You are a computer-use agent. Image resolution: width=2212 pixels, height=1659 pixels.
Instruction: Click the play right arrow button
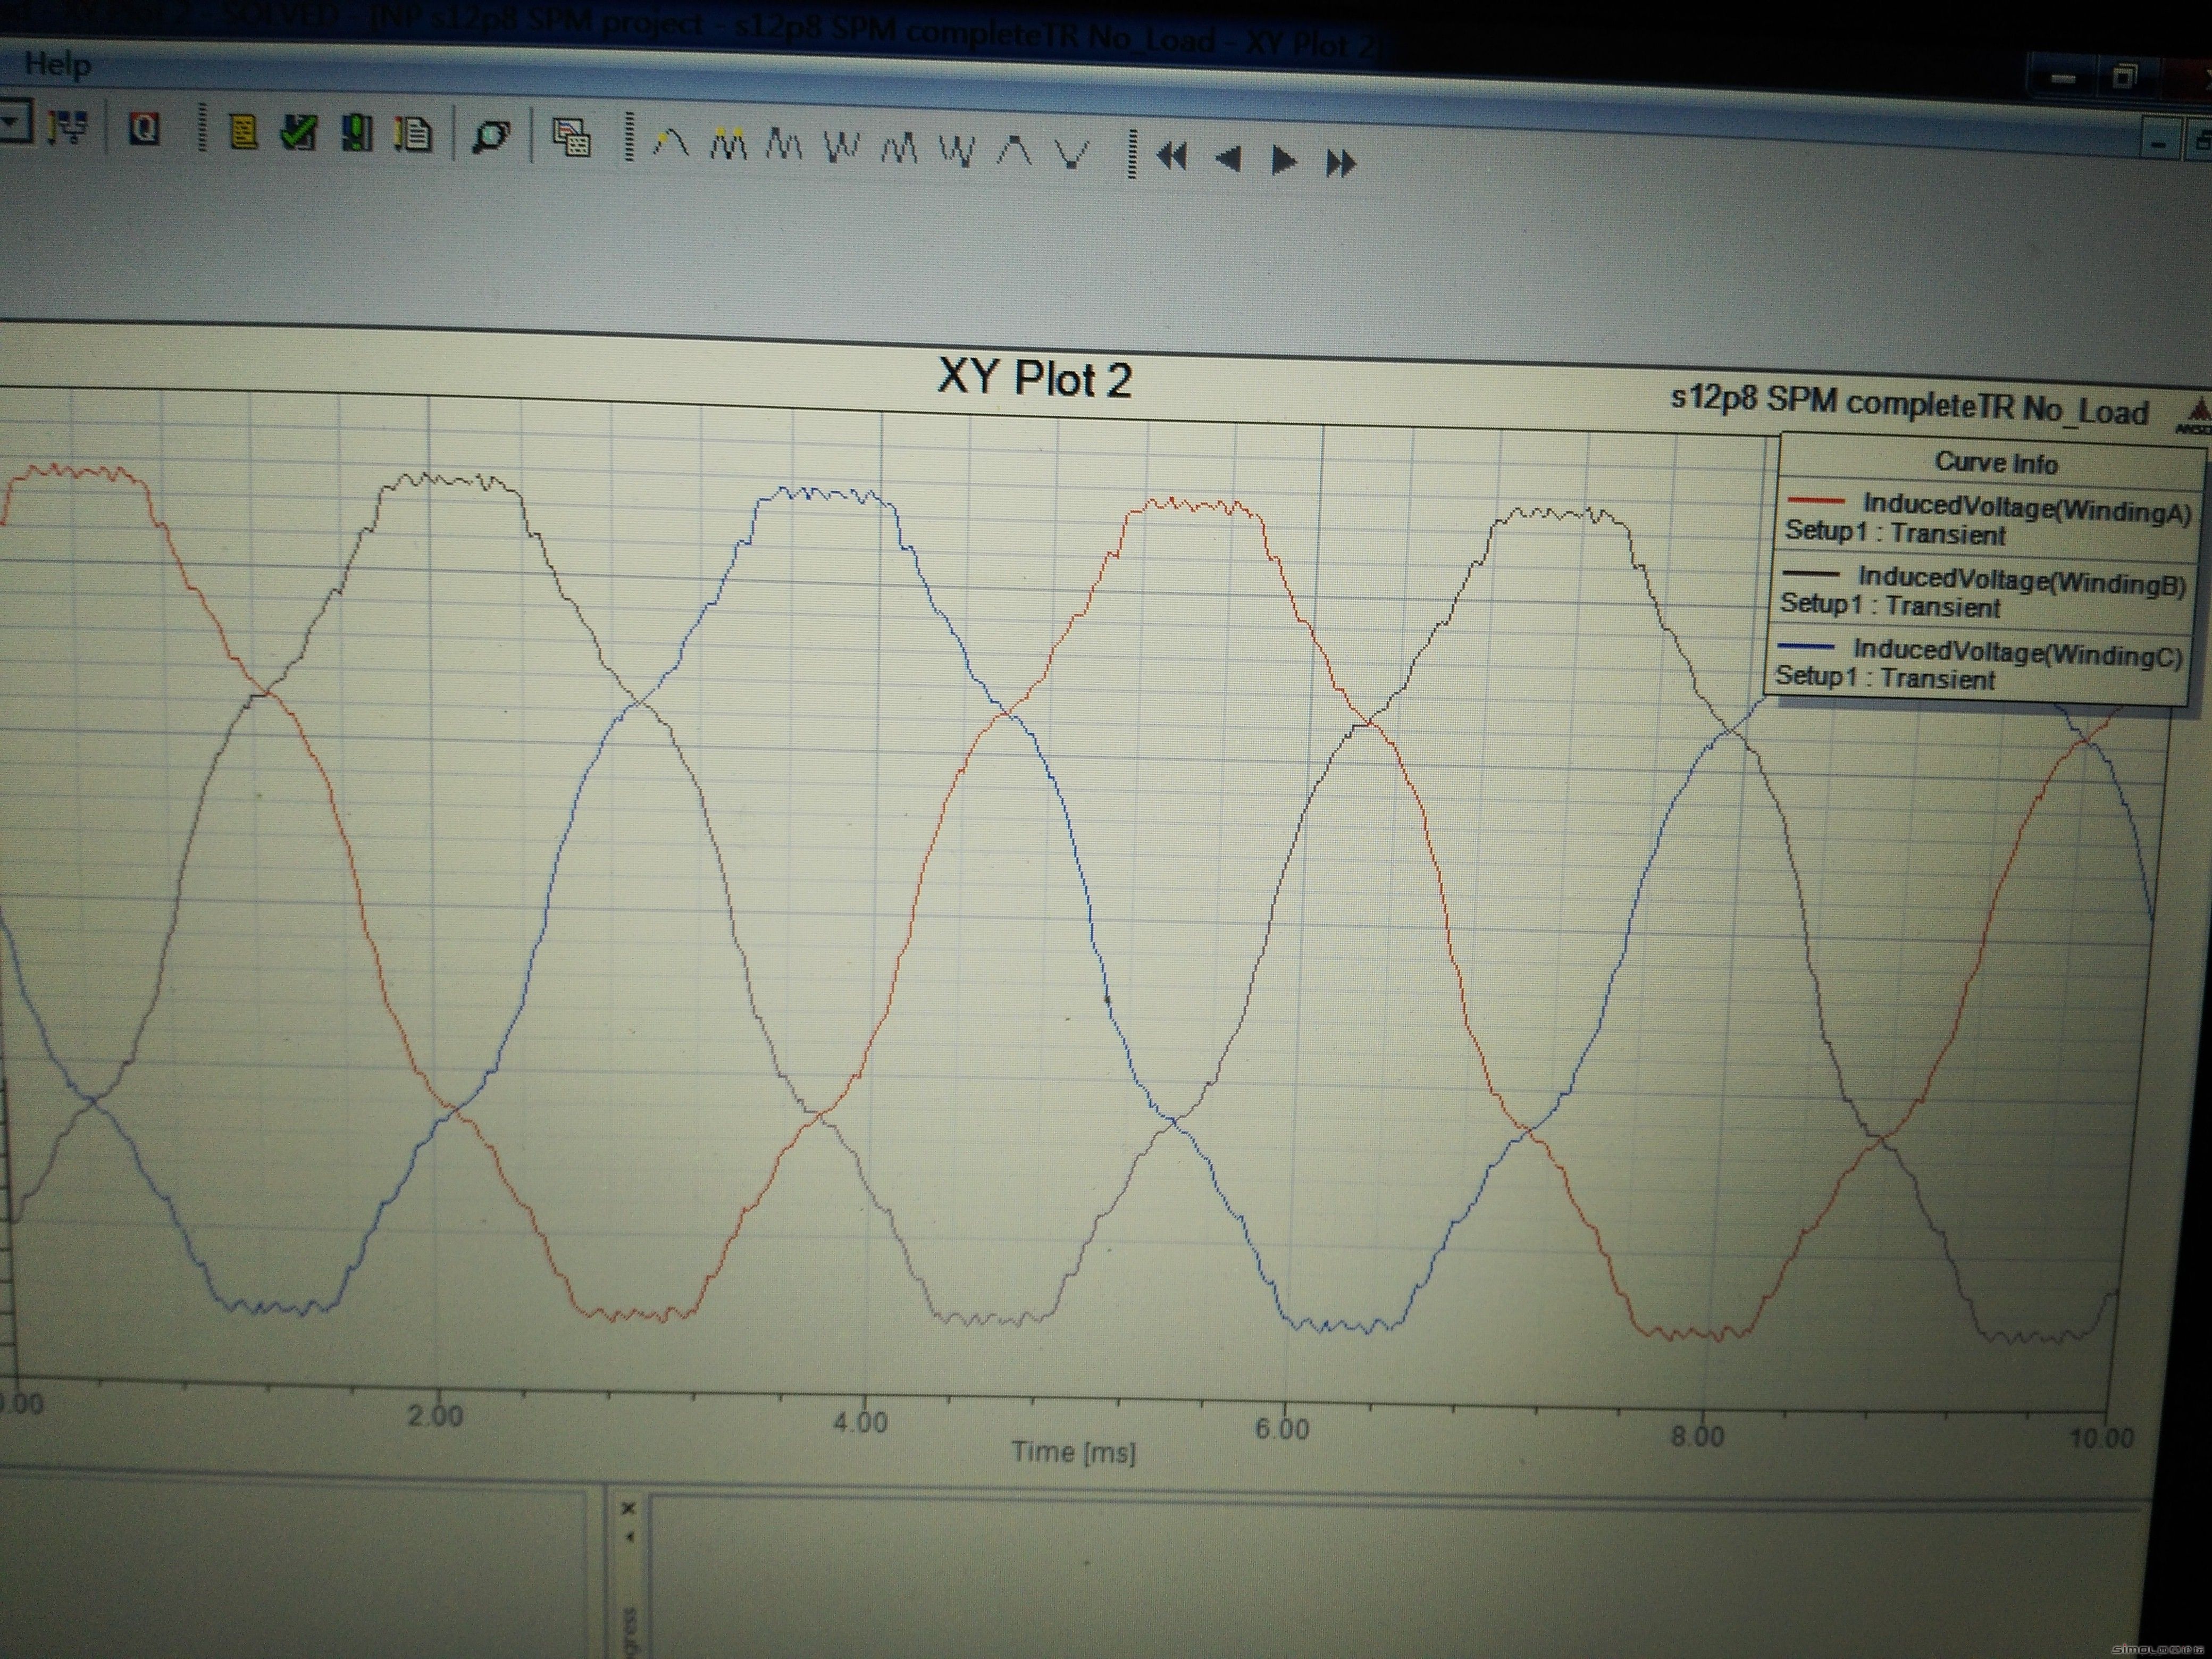(x=1284, y=160)
